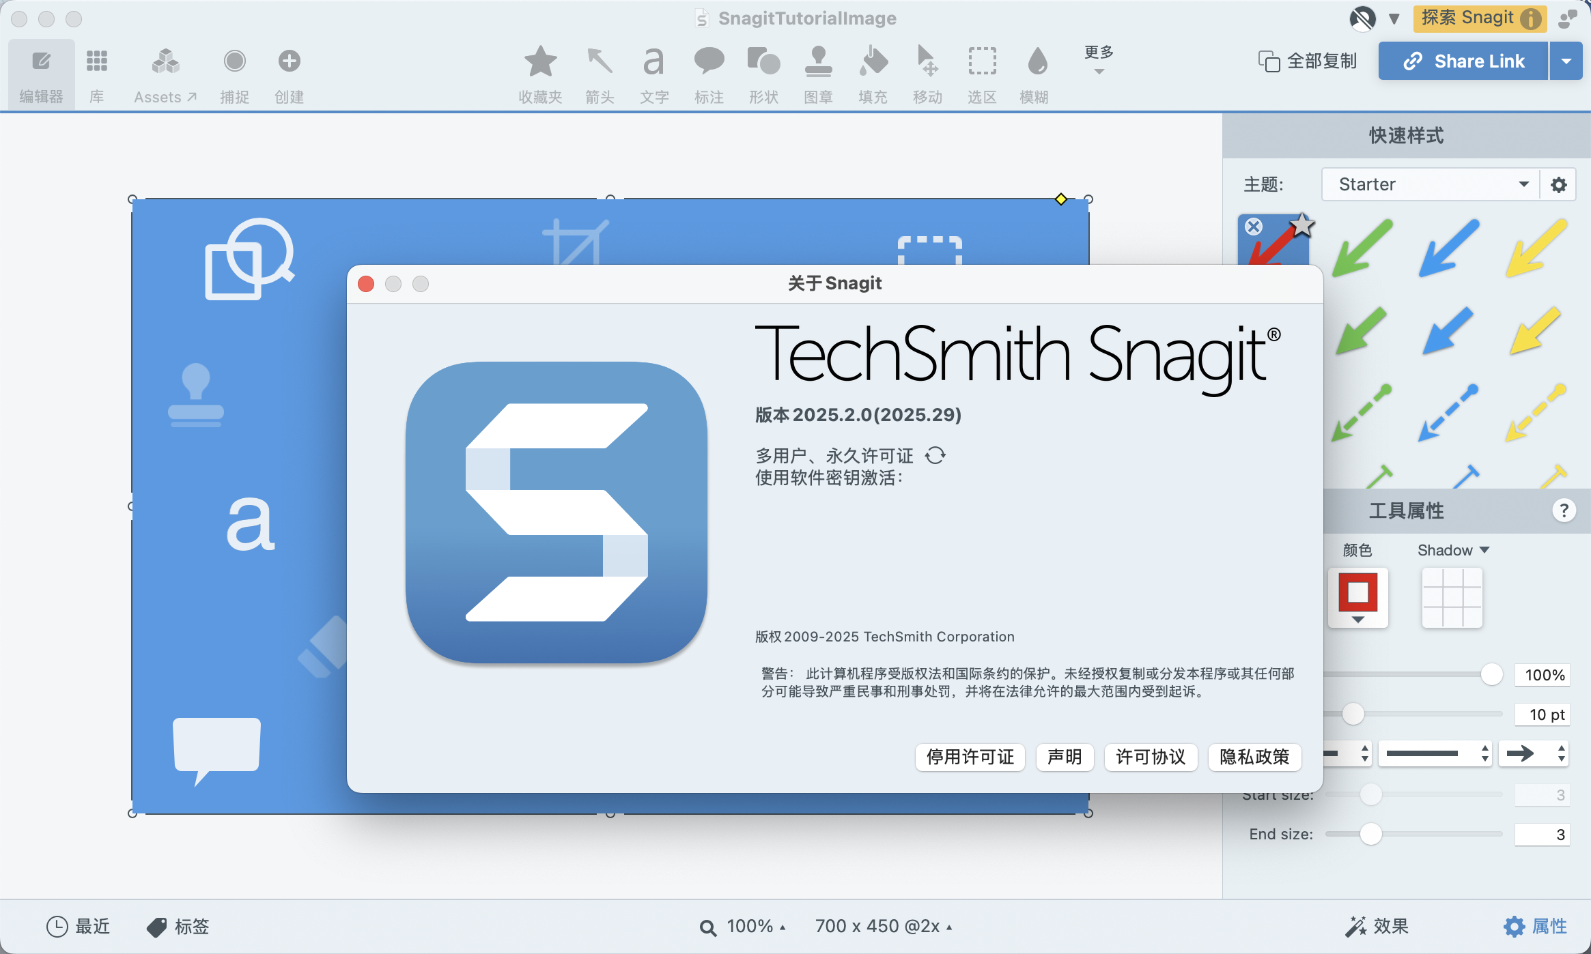This screenshot has height=954, width=1591.
Task: Open the theme settings gear
Action: coord(1559,184)
